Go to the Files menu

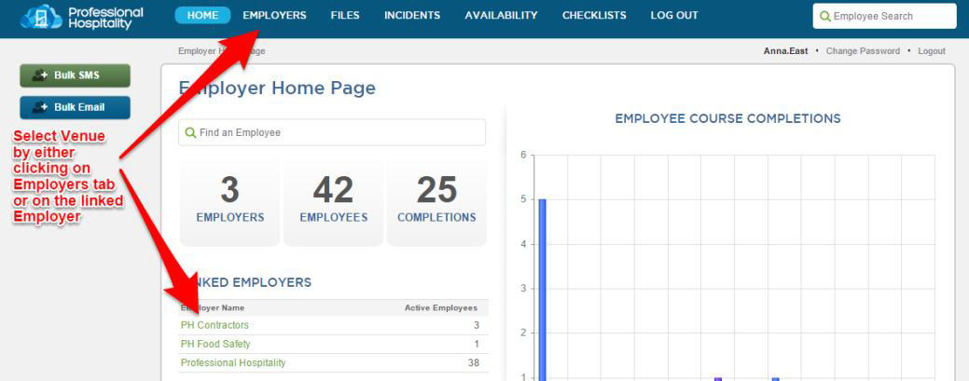345,16
